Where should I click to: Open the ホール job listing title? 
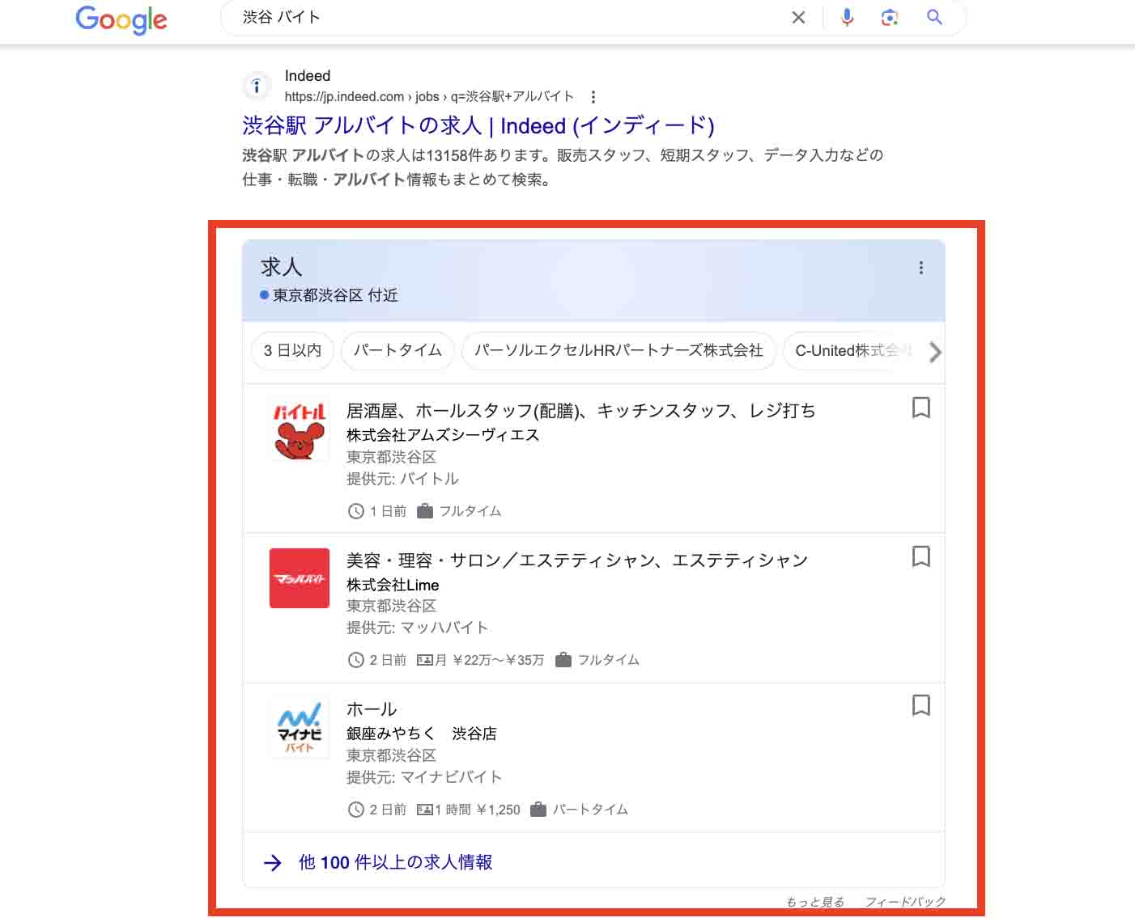pos(372,709)
